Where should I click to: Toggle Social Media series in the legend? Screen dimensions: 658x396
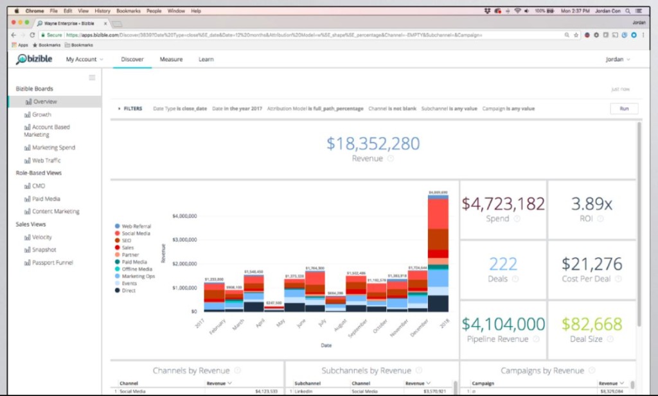pos(132,234)
